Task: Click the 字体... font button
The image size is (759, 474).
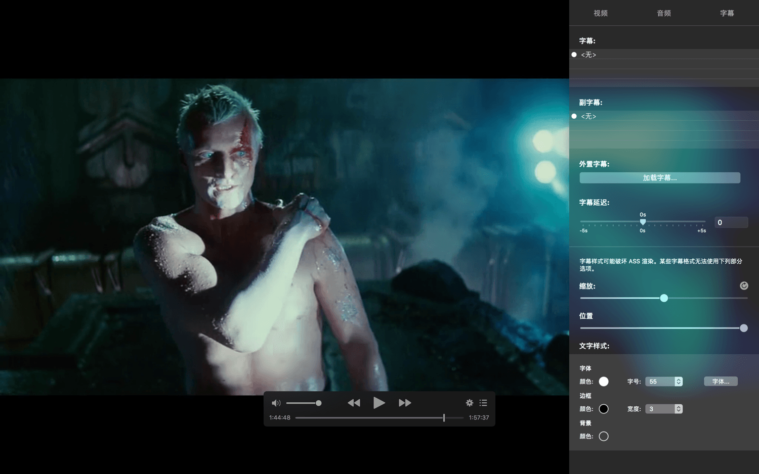Action: 721,382
